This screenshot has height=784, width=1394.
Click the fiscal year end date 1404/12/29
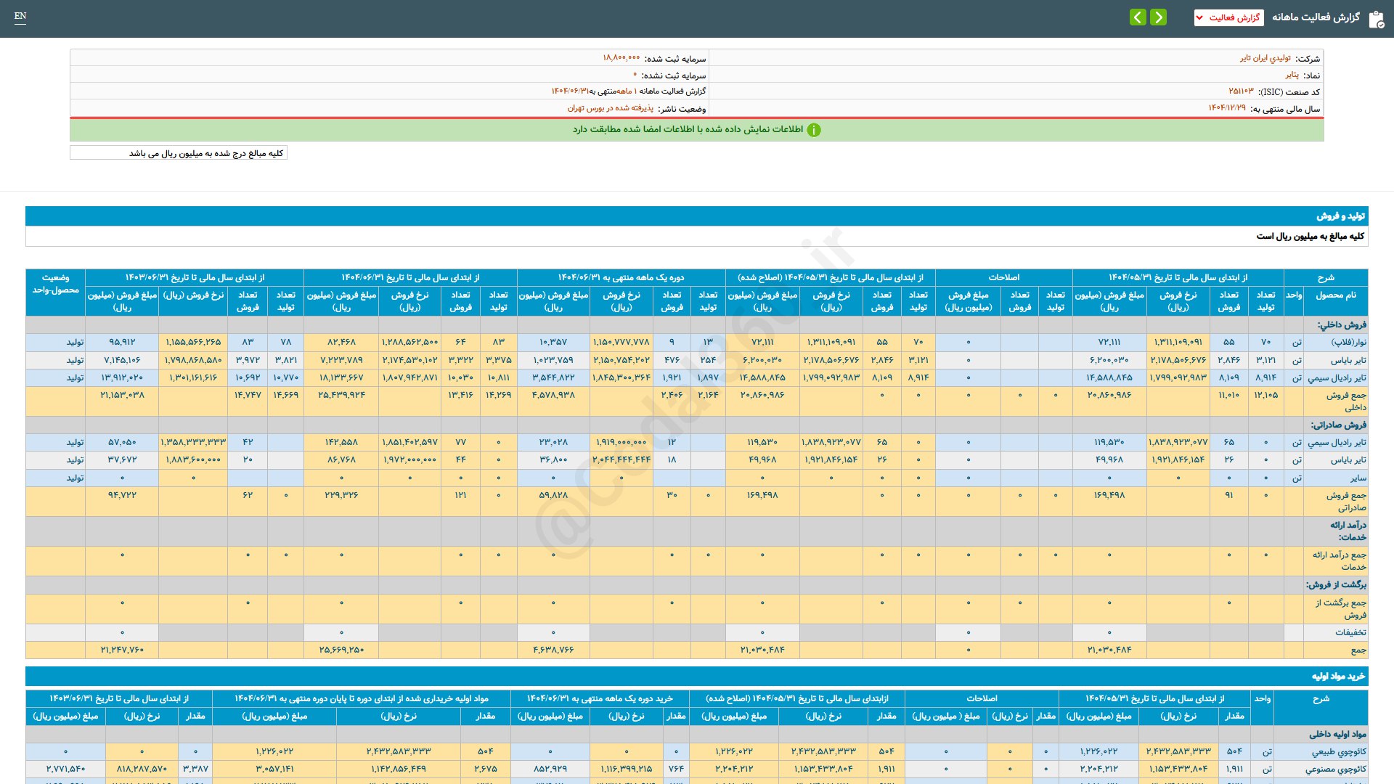[1226, 108]
